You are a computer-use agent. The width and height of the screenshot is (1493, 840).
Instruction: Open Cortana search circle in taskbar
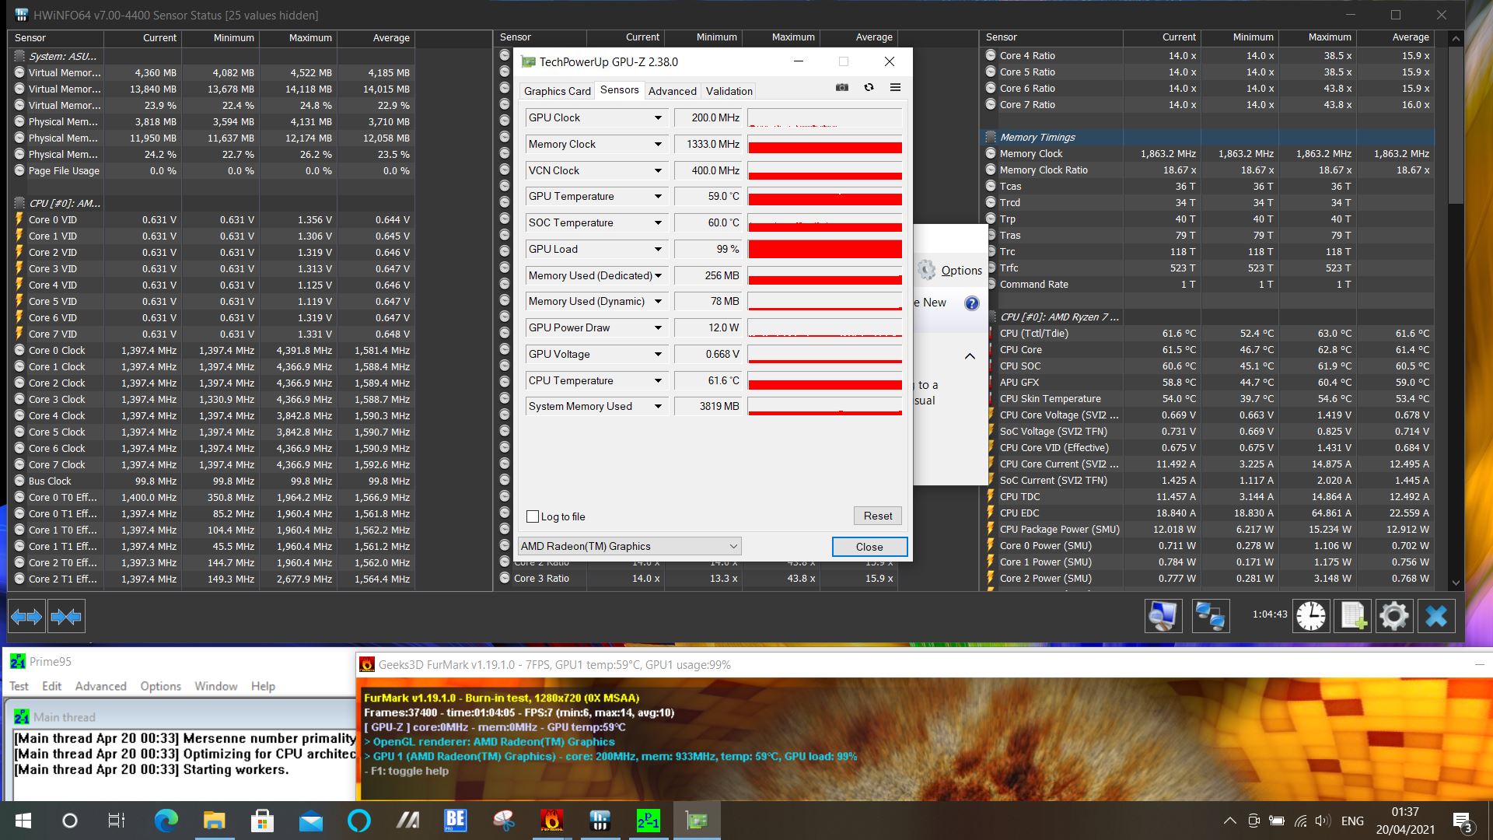(70, 821)
